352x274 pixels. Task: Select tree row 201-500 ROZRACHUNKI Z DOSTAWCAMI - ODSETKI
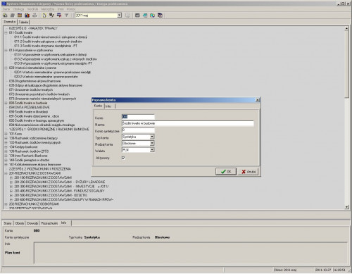51,195
